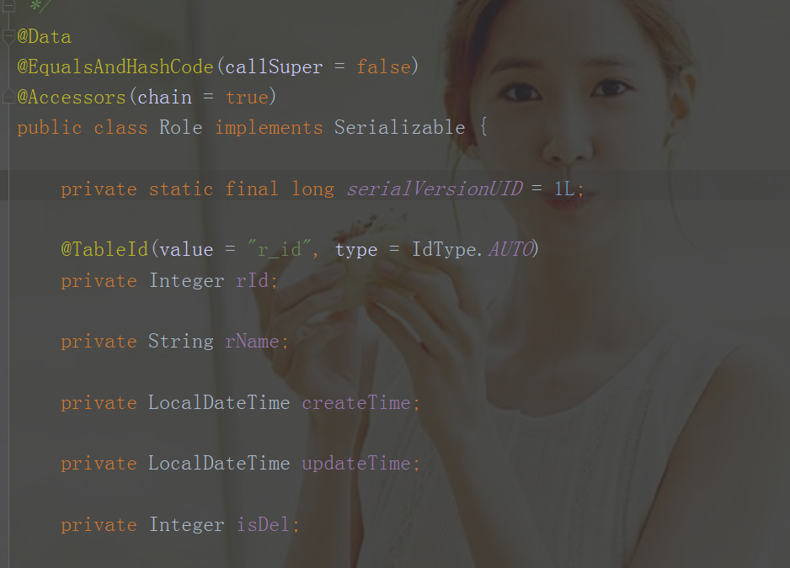Screen dimensions: 790x568
Task: Click the Serializable interface name
Action: click(399, 127)
